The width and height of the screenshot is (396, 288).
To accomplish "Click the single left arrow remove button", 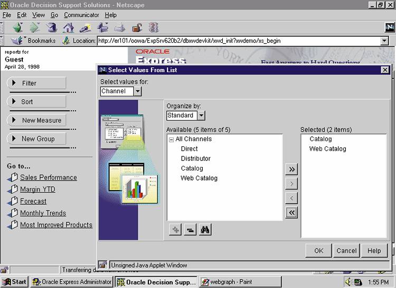I will (291, 198).
